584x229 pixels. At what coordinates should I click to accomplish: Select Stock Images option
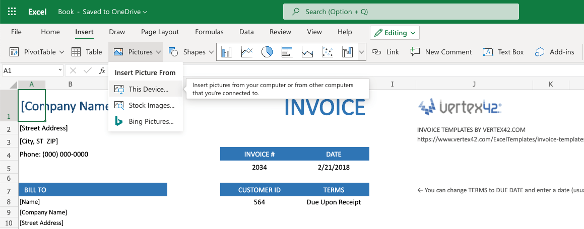(151, 105)
